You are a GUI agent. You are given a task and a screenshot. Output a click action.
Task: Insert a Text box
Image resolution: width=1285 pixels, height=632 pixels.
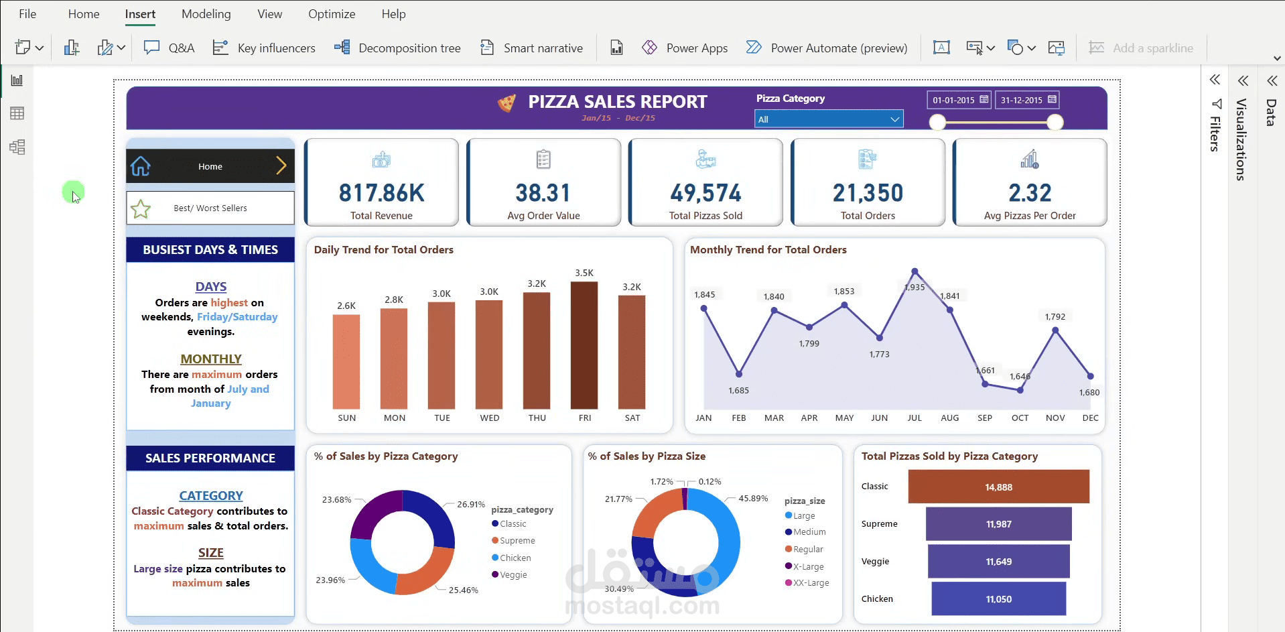pyautogui.click(x=941, y=48)
